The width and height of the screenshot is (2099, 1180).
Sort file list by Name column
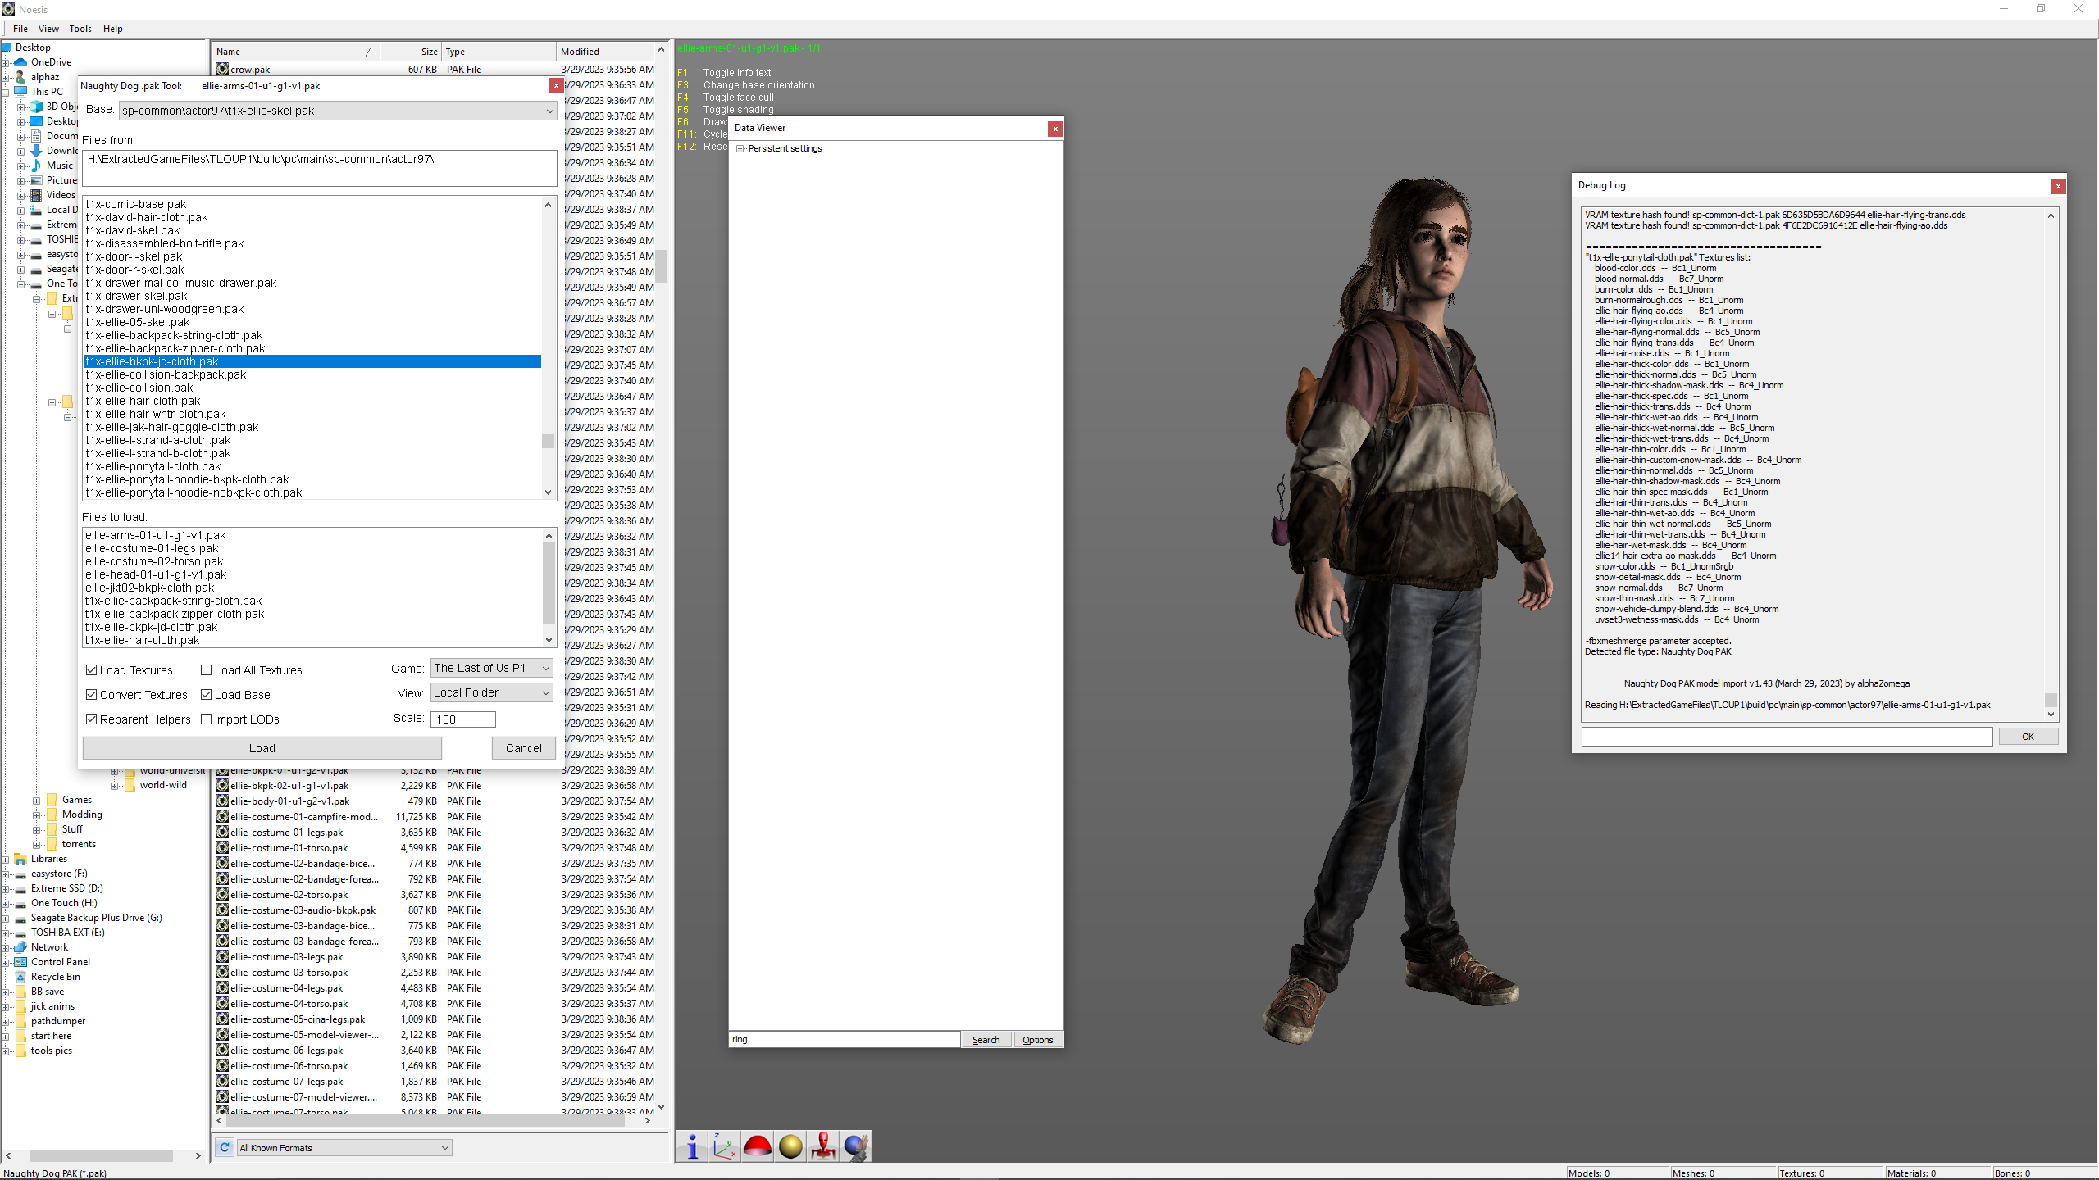tap(296, 52)
